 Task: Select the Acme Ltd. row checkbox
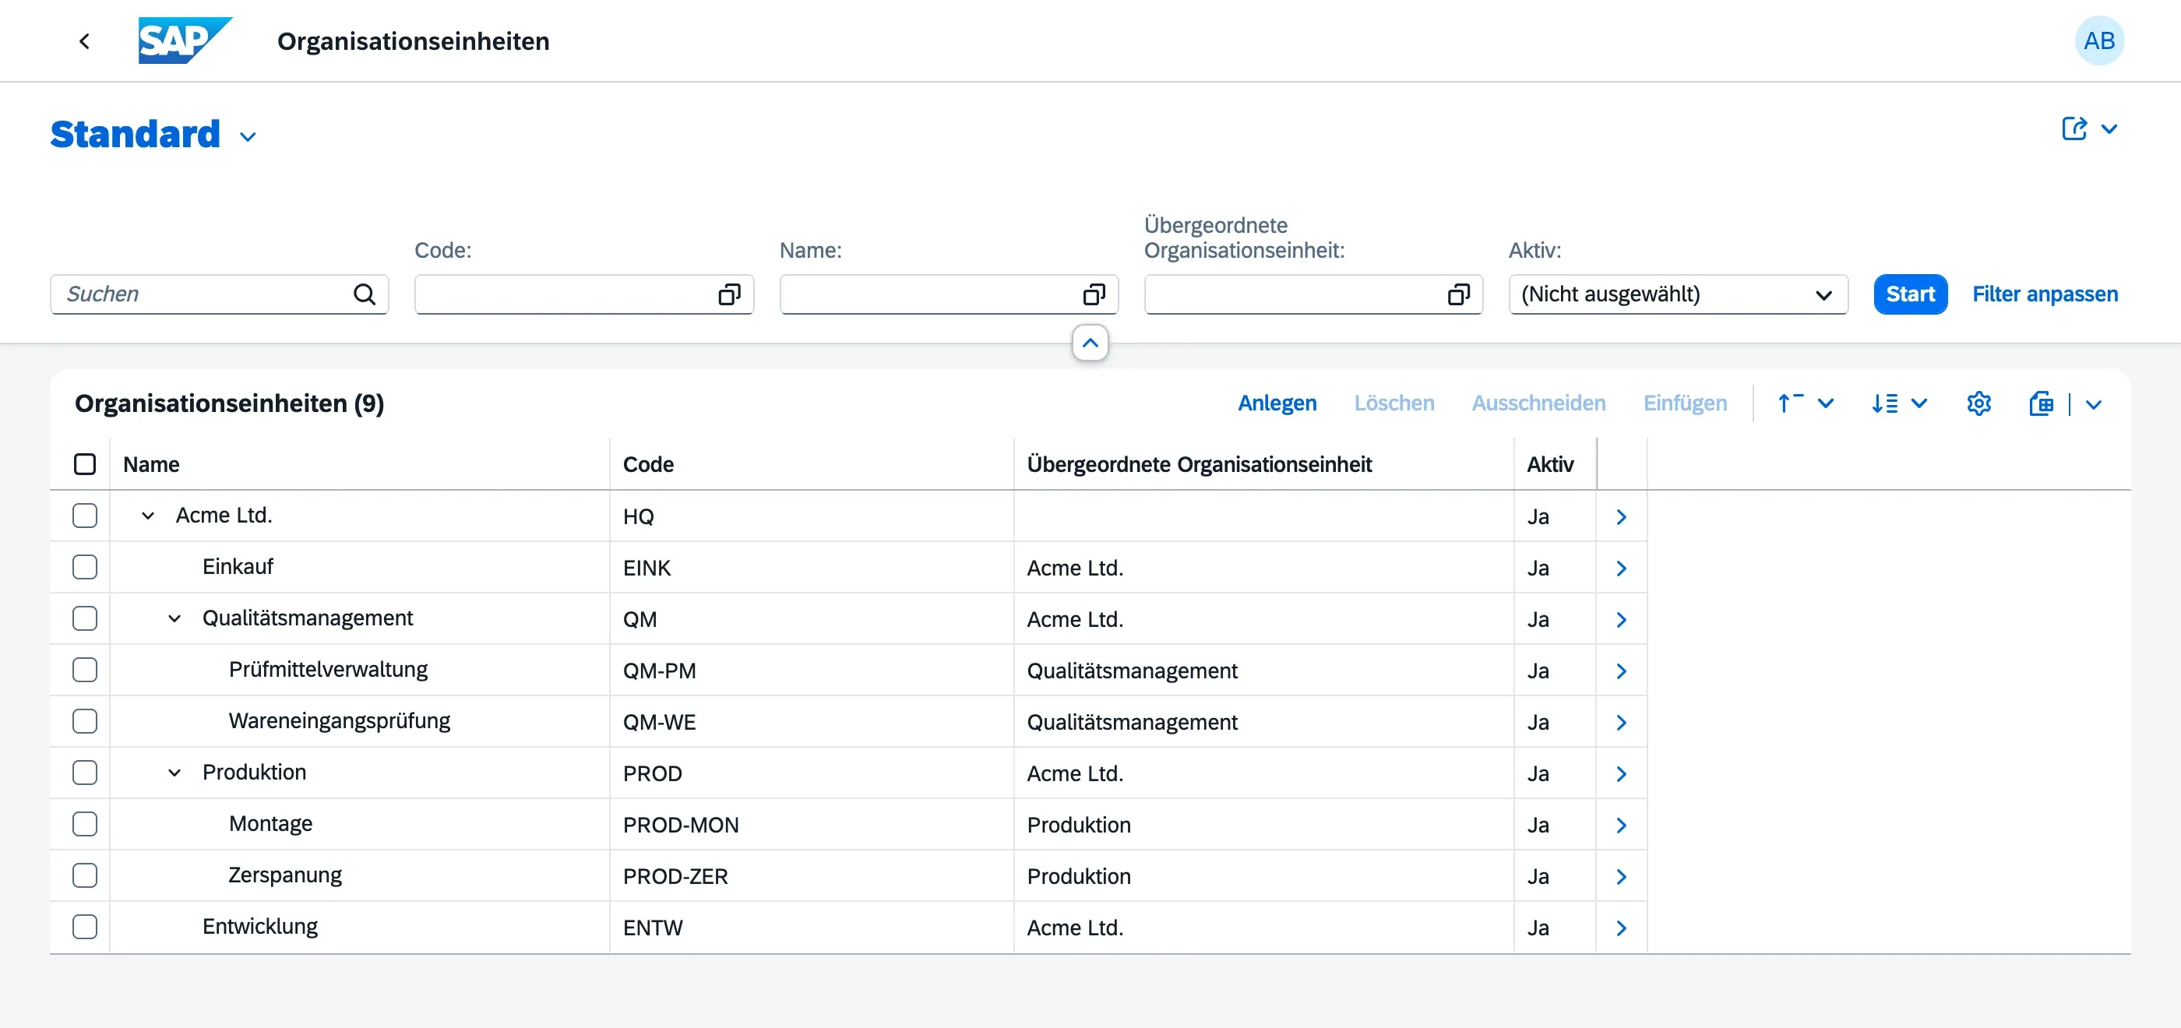[85, 516]
